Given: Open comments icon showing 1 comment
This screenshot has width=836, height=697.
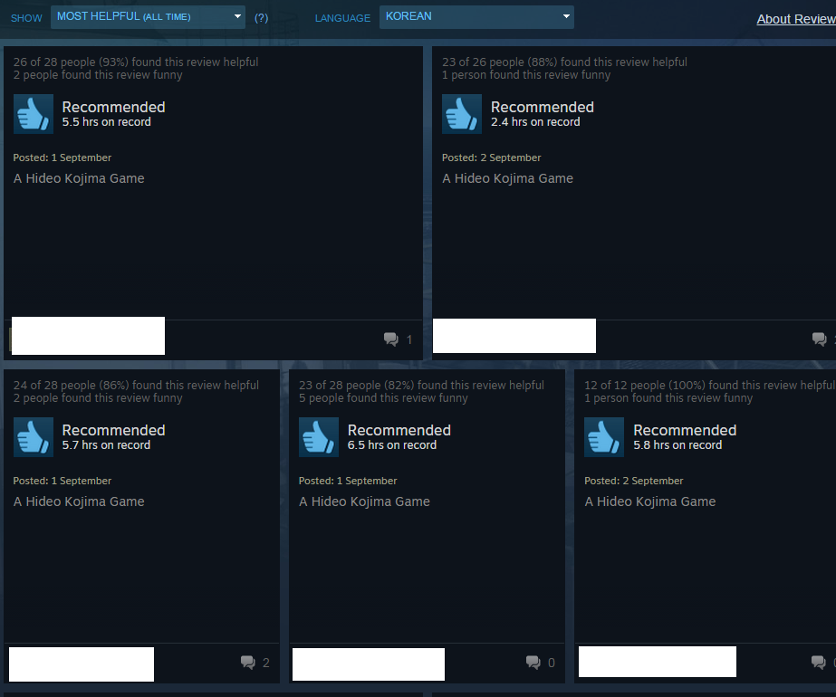Looking at the screenshot, I should (391, 339).
